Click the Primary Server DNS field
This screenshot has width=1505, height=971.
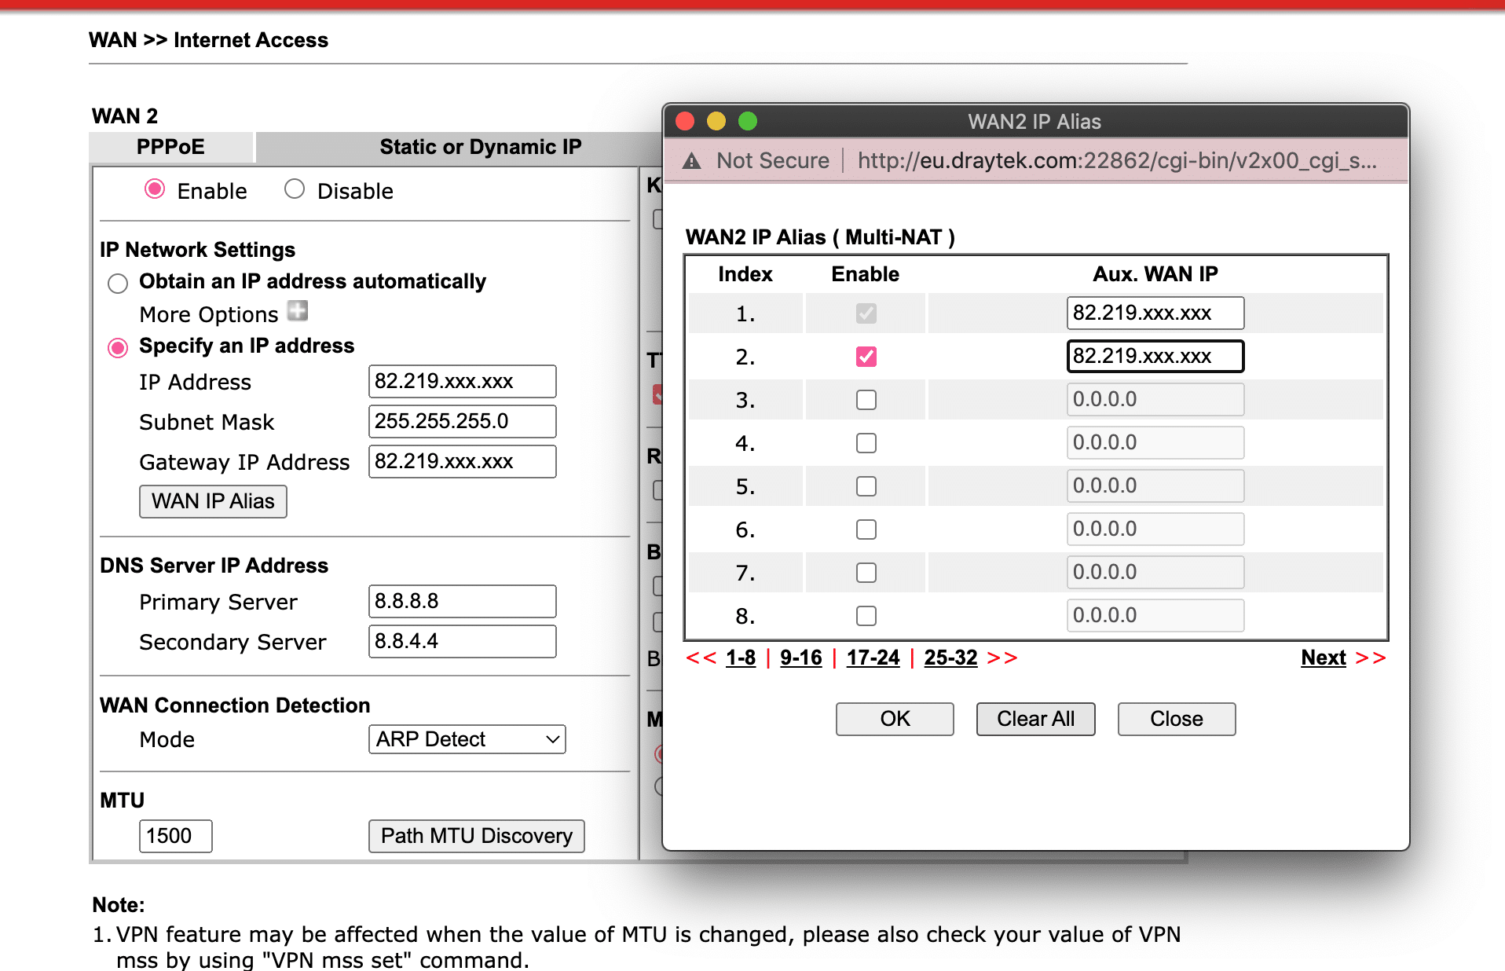pos(462,601)
